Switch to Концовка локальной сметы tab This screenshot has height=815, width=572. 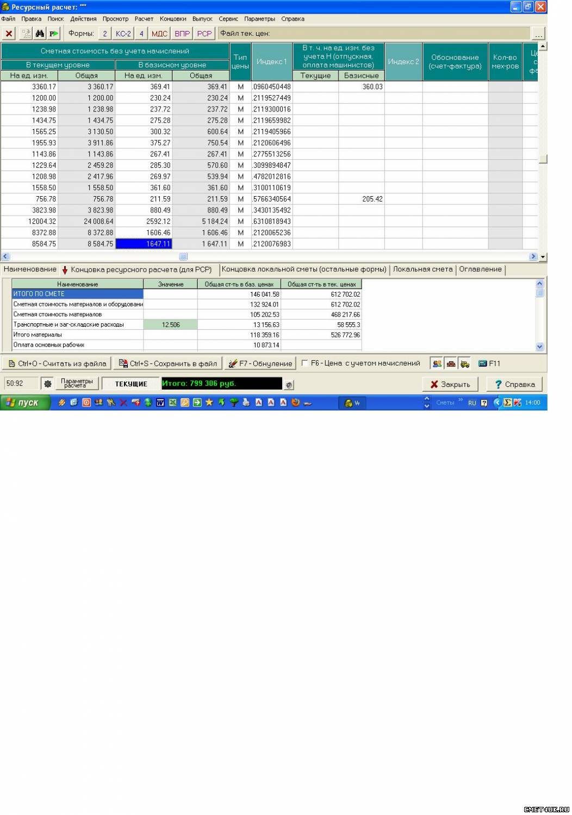[304, 269]
